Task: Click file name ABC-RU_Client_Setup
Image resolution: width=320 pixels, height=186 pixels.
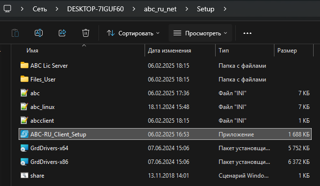Action: (x=58, y=134)
